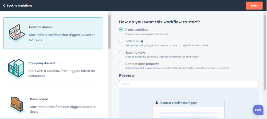Click the three circles in preview window

point(126,84)
